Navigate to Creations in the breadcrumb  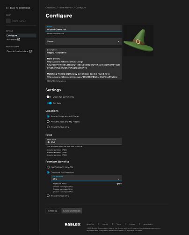click(x=51, y=8)
